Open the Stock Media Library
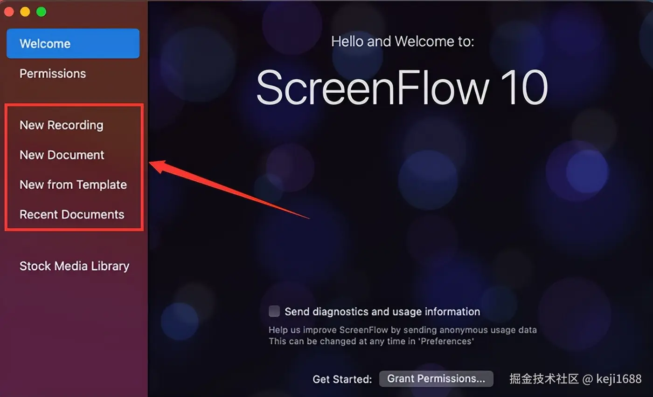This screenshot has height=397, width=653. [74, 266]
